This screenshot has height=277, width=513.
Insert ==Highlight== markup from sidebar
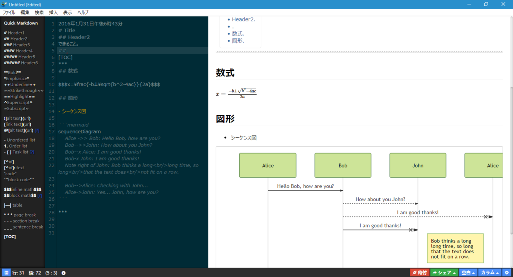19,97
